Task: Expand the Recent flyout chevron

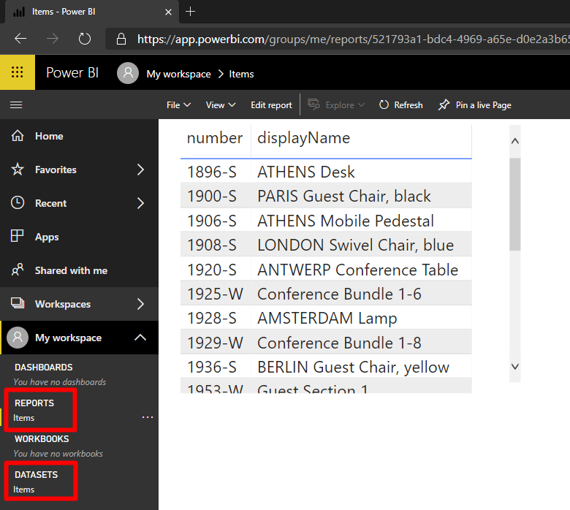Action: (141, 203)
